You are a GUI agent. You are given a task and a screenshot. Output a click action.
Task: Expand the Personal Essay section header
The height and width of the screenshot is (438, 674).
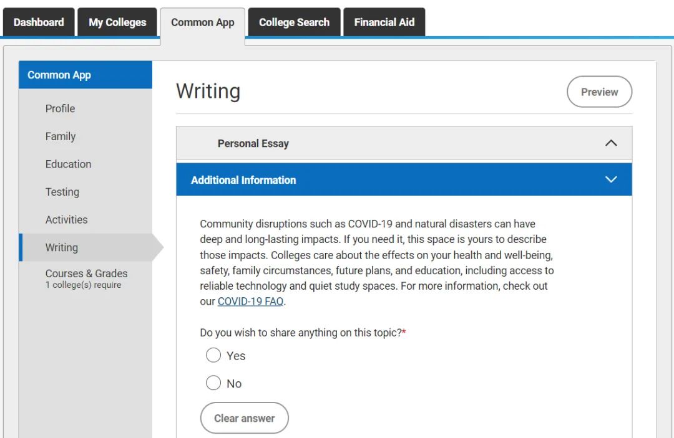253,143
